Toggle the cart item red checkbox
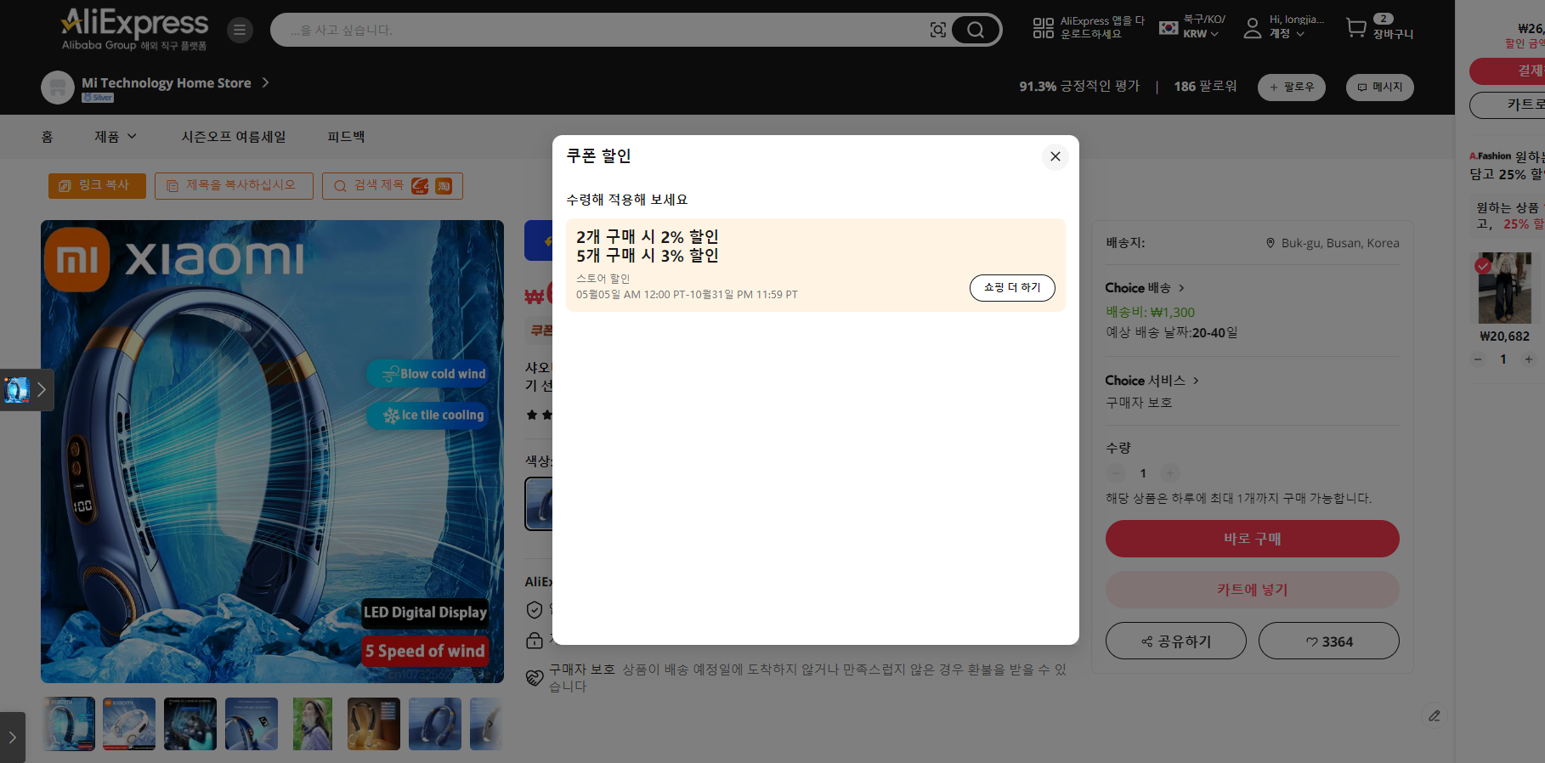 pos(1483,266)
